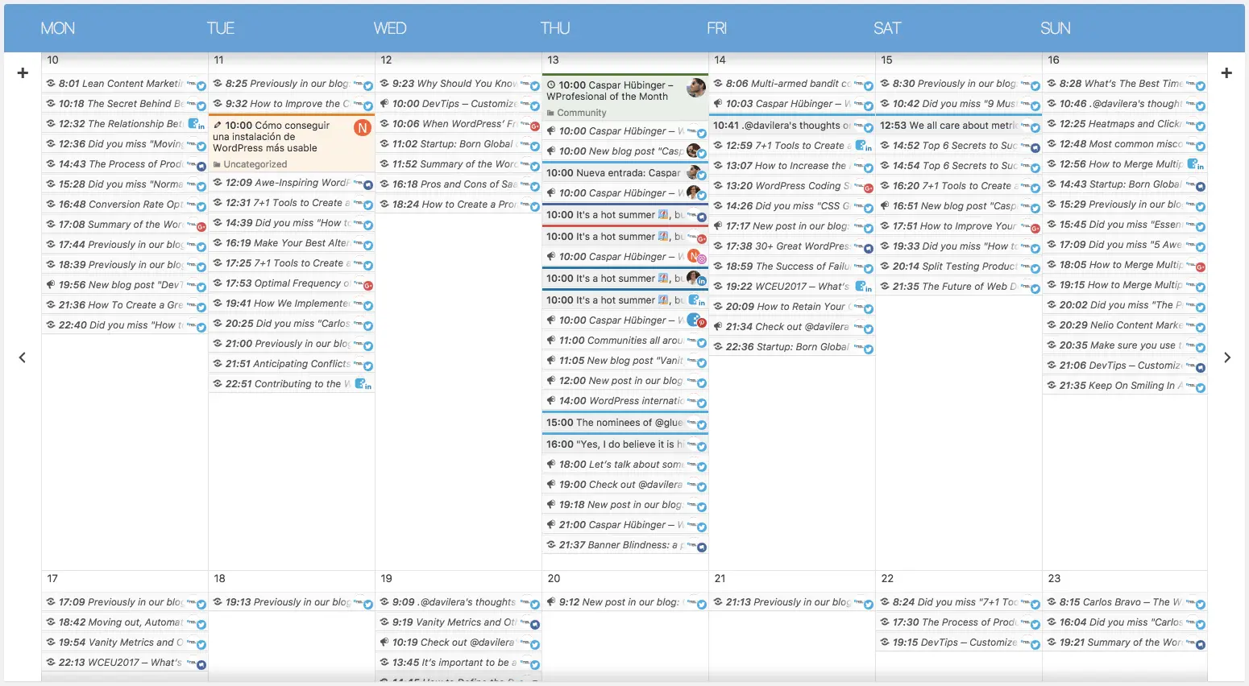Click the WED column header
1249x686 pixels.
pyautogui.click(x=390, y=29)
